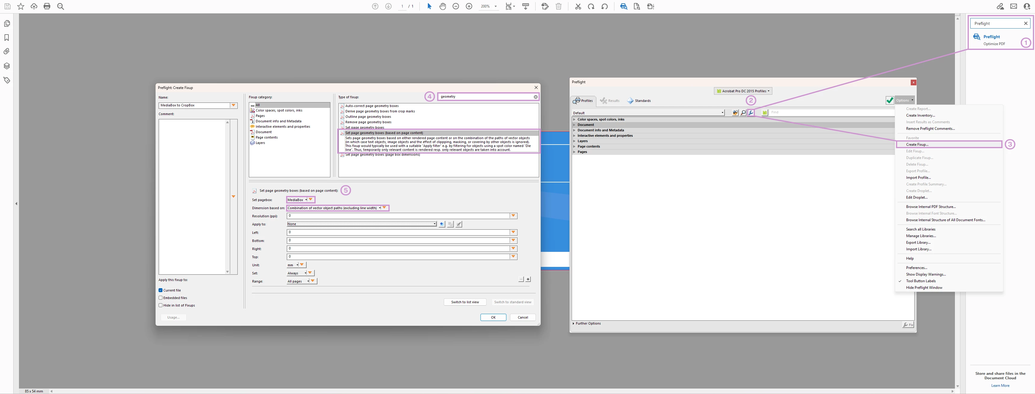Click the wrench fixups icon in Preflight
Viewport: 1035px width, 394px height.
tap(751, 113)
